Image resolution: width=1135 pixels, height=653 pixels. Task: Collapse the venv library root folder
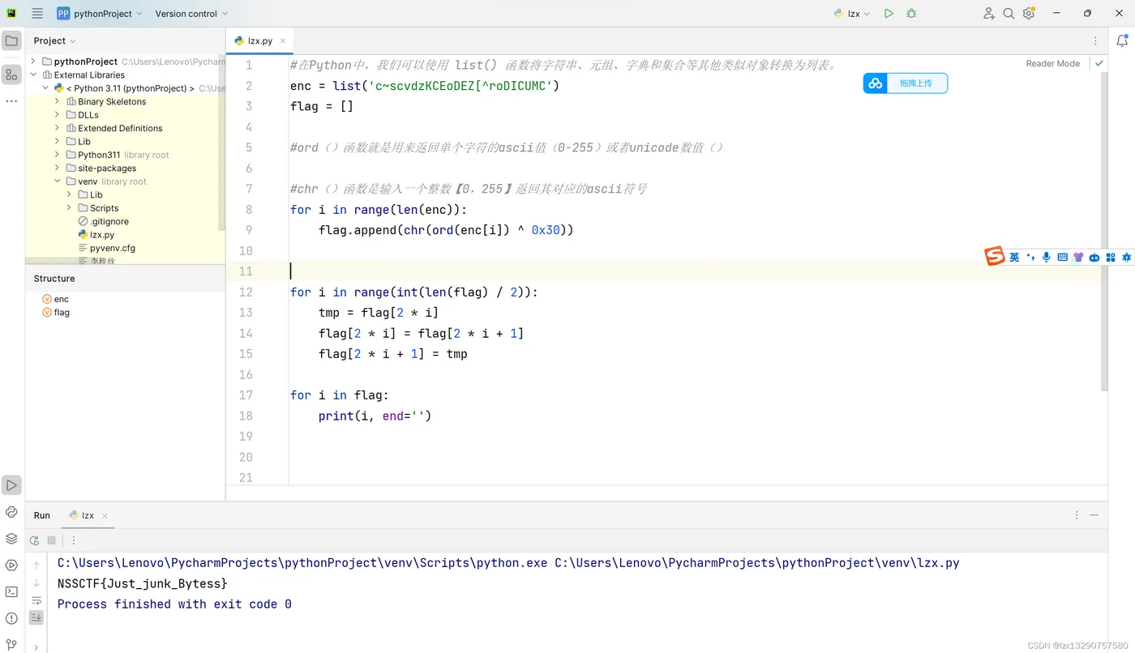click(x=58, y=181)
